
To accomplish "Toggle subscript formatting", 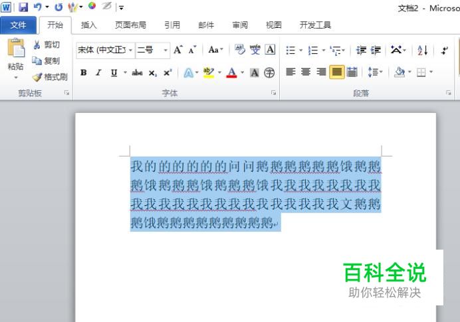I will click(x=152, y=73).
